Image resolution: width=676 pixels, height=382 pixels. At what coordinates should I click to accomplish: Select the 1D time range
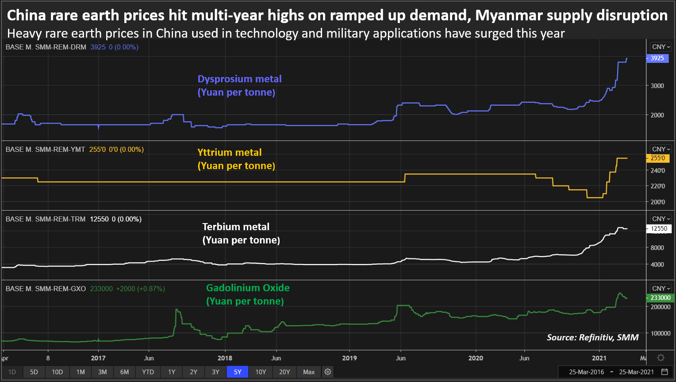point(12,372)
